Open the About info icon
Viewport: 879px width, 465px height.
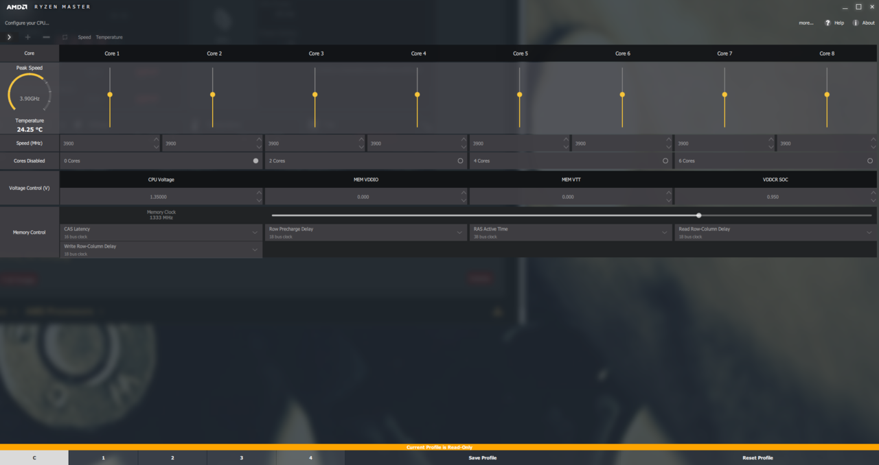pyautogui.click(x=856, y=23)
